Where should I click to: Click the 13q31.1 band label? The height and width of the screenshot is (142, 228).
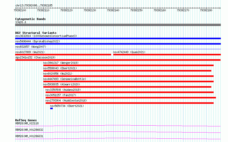[21, 22]
